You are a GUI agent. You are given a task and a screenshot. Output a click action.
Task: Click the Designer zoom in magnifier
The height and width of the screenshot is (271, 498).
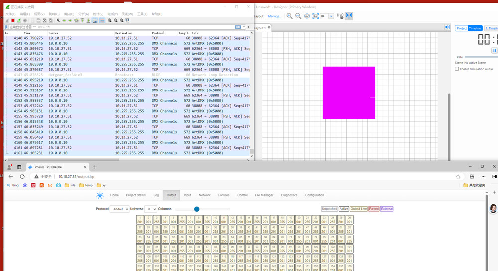coord(289,16)
